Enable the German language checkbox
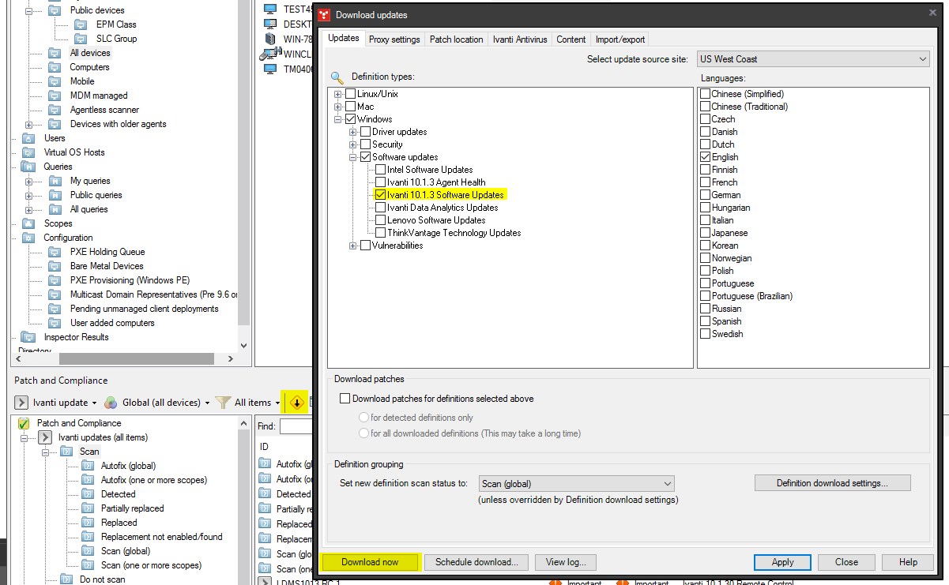949x585 pixels. (x=704, y=194)
